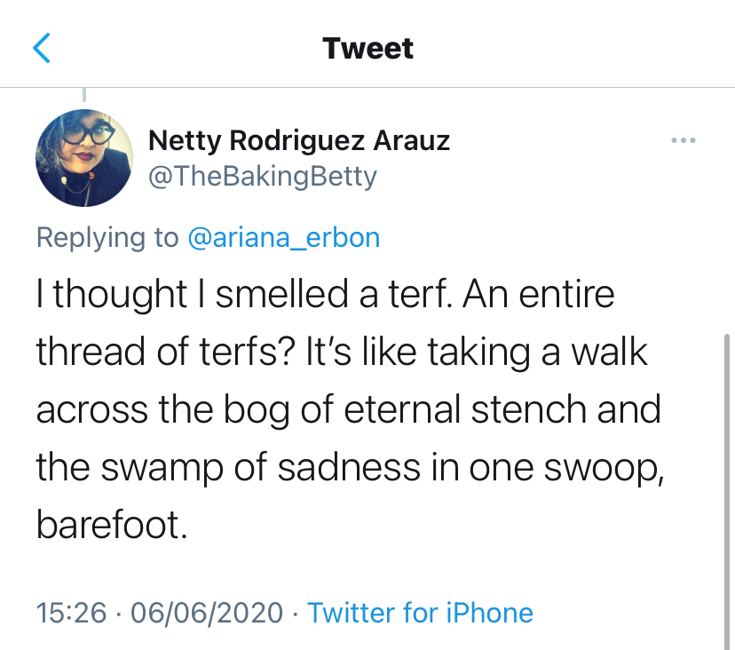
Task: Click the tweet's first line about smelling a terf
Action: (325, 295)
